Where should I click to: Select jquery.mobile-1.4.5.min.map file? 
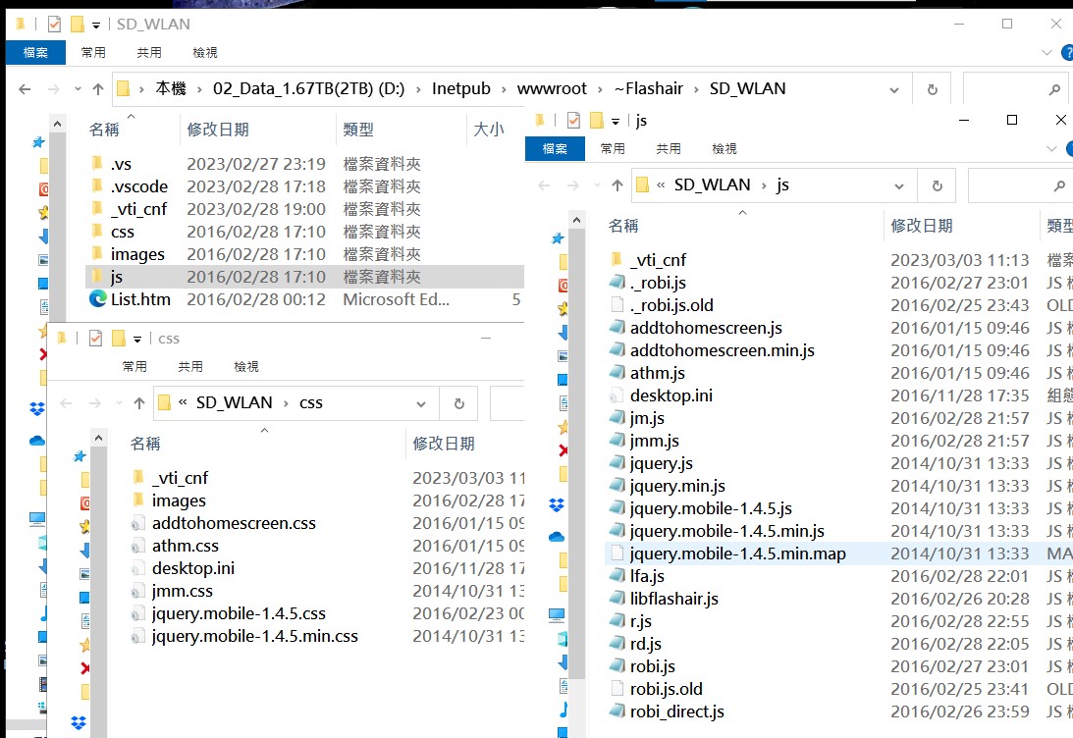737,553
